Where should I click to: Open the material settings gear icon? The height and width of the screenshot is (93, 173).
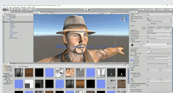[x=171, y=44]
